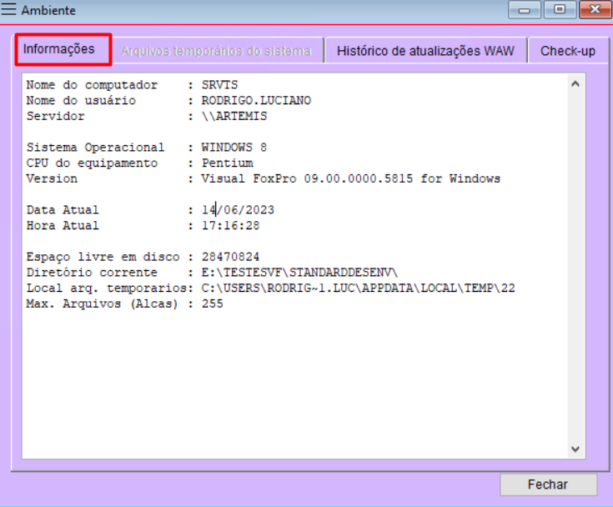The width and height of the screenshot is (613, 507).
Task: Click the username RODRIGO.LUCIANO text
Action: 256,101
